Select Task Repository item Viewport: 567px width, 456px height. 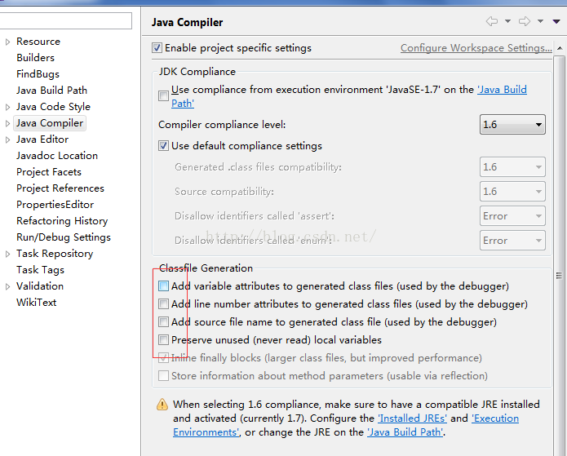[x=55, y=254]
